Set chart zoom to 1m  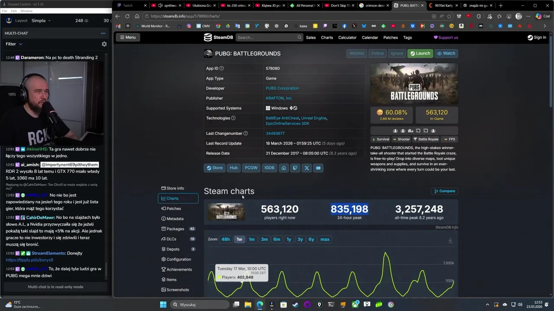tap(251, 239)
